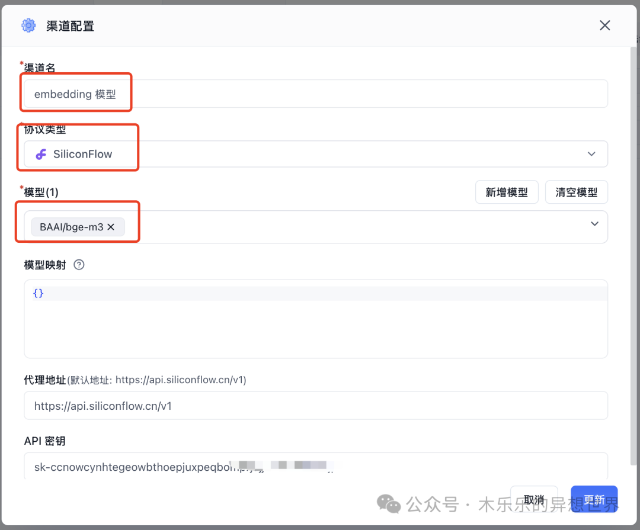The image size is (640, 530).
Task: Click the BAAI/bge-m3 tag label
Action: [x=72, y=227]
